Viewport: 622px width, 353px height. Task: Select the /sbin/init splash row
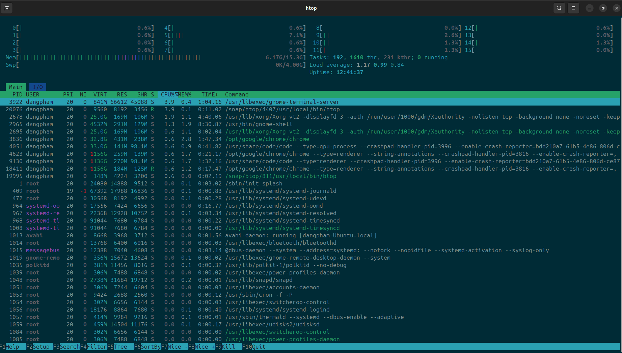pyautogui.click(x=310, y=183)
